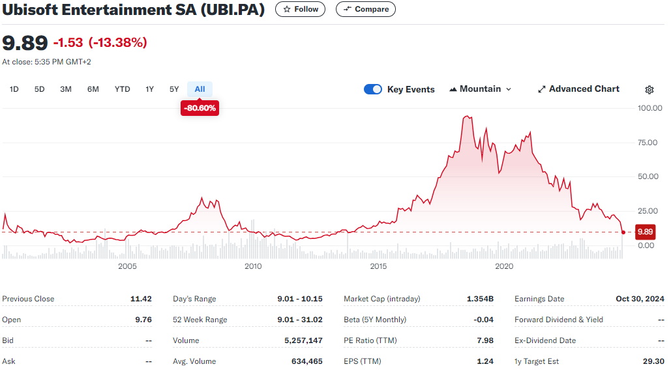Click the Ubisoft Entertainment SA (UBI.PA) title

coord(134,9)
